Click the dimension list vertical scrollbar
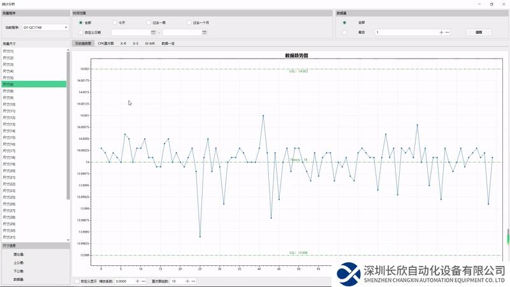 68,128
